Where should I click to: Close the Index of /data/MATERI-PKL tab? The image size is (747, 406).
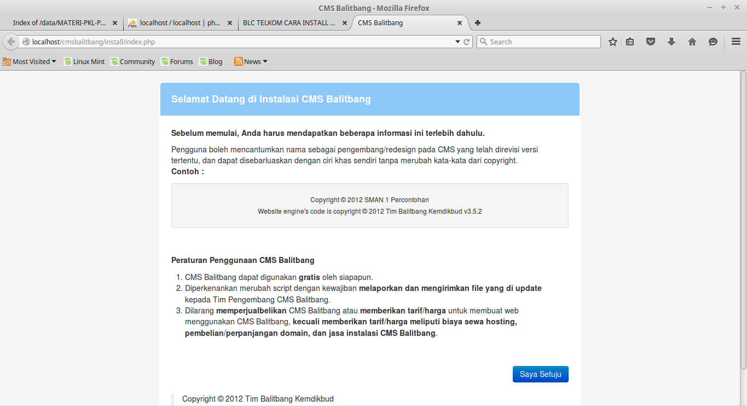115,23
